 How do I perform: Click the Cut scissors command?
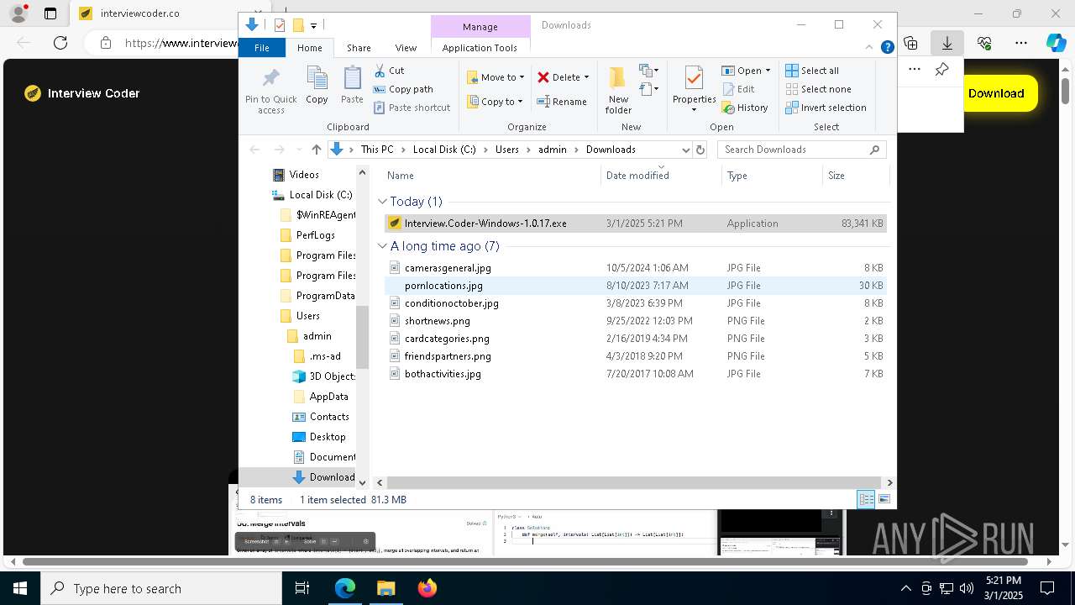click(x=389, y=71)
